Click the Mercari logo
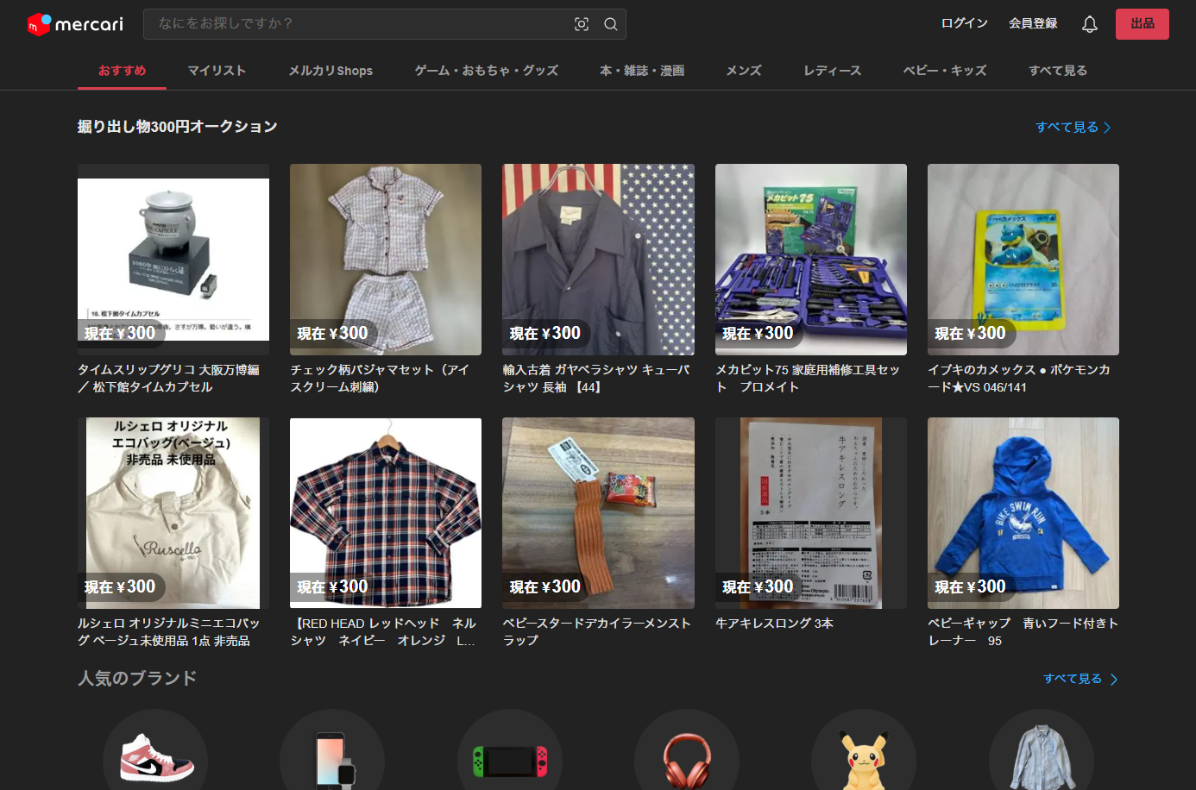This screenshot has height=790, width=1196. tap(75, 24)
